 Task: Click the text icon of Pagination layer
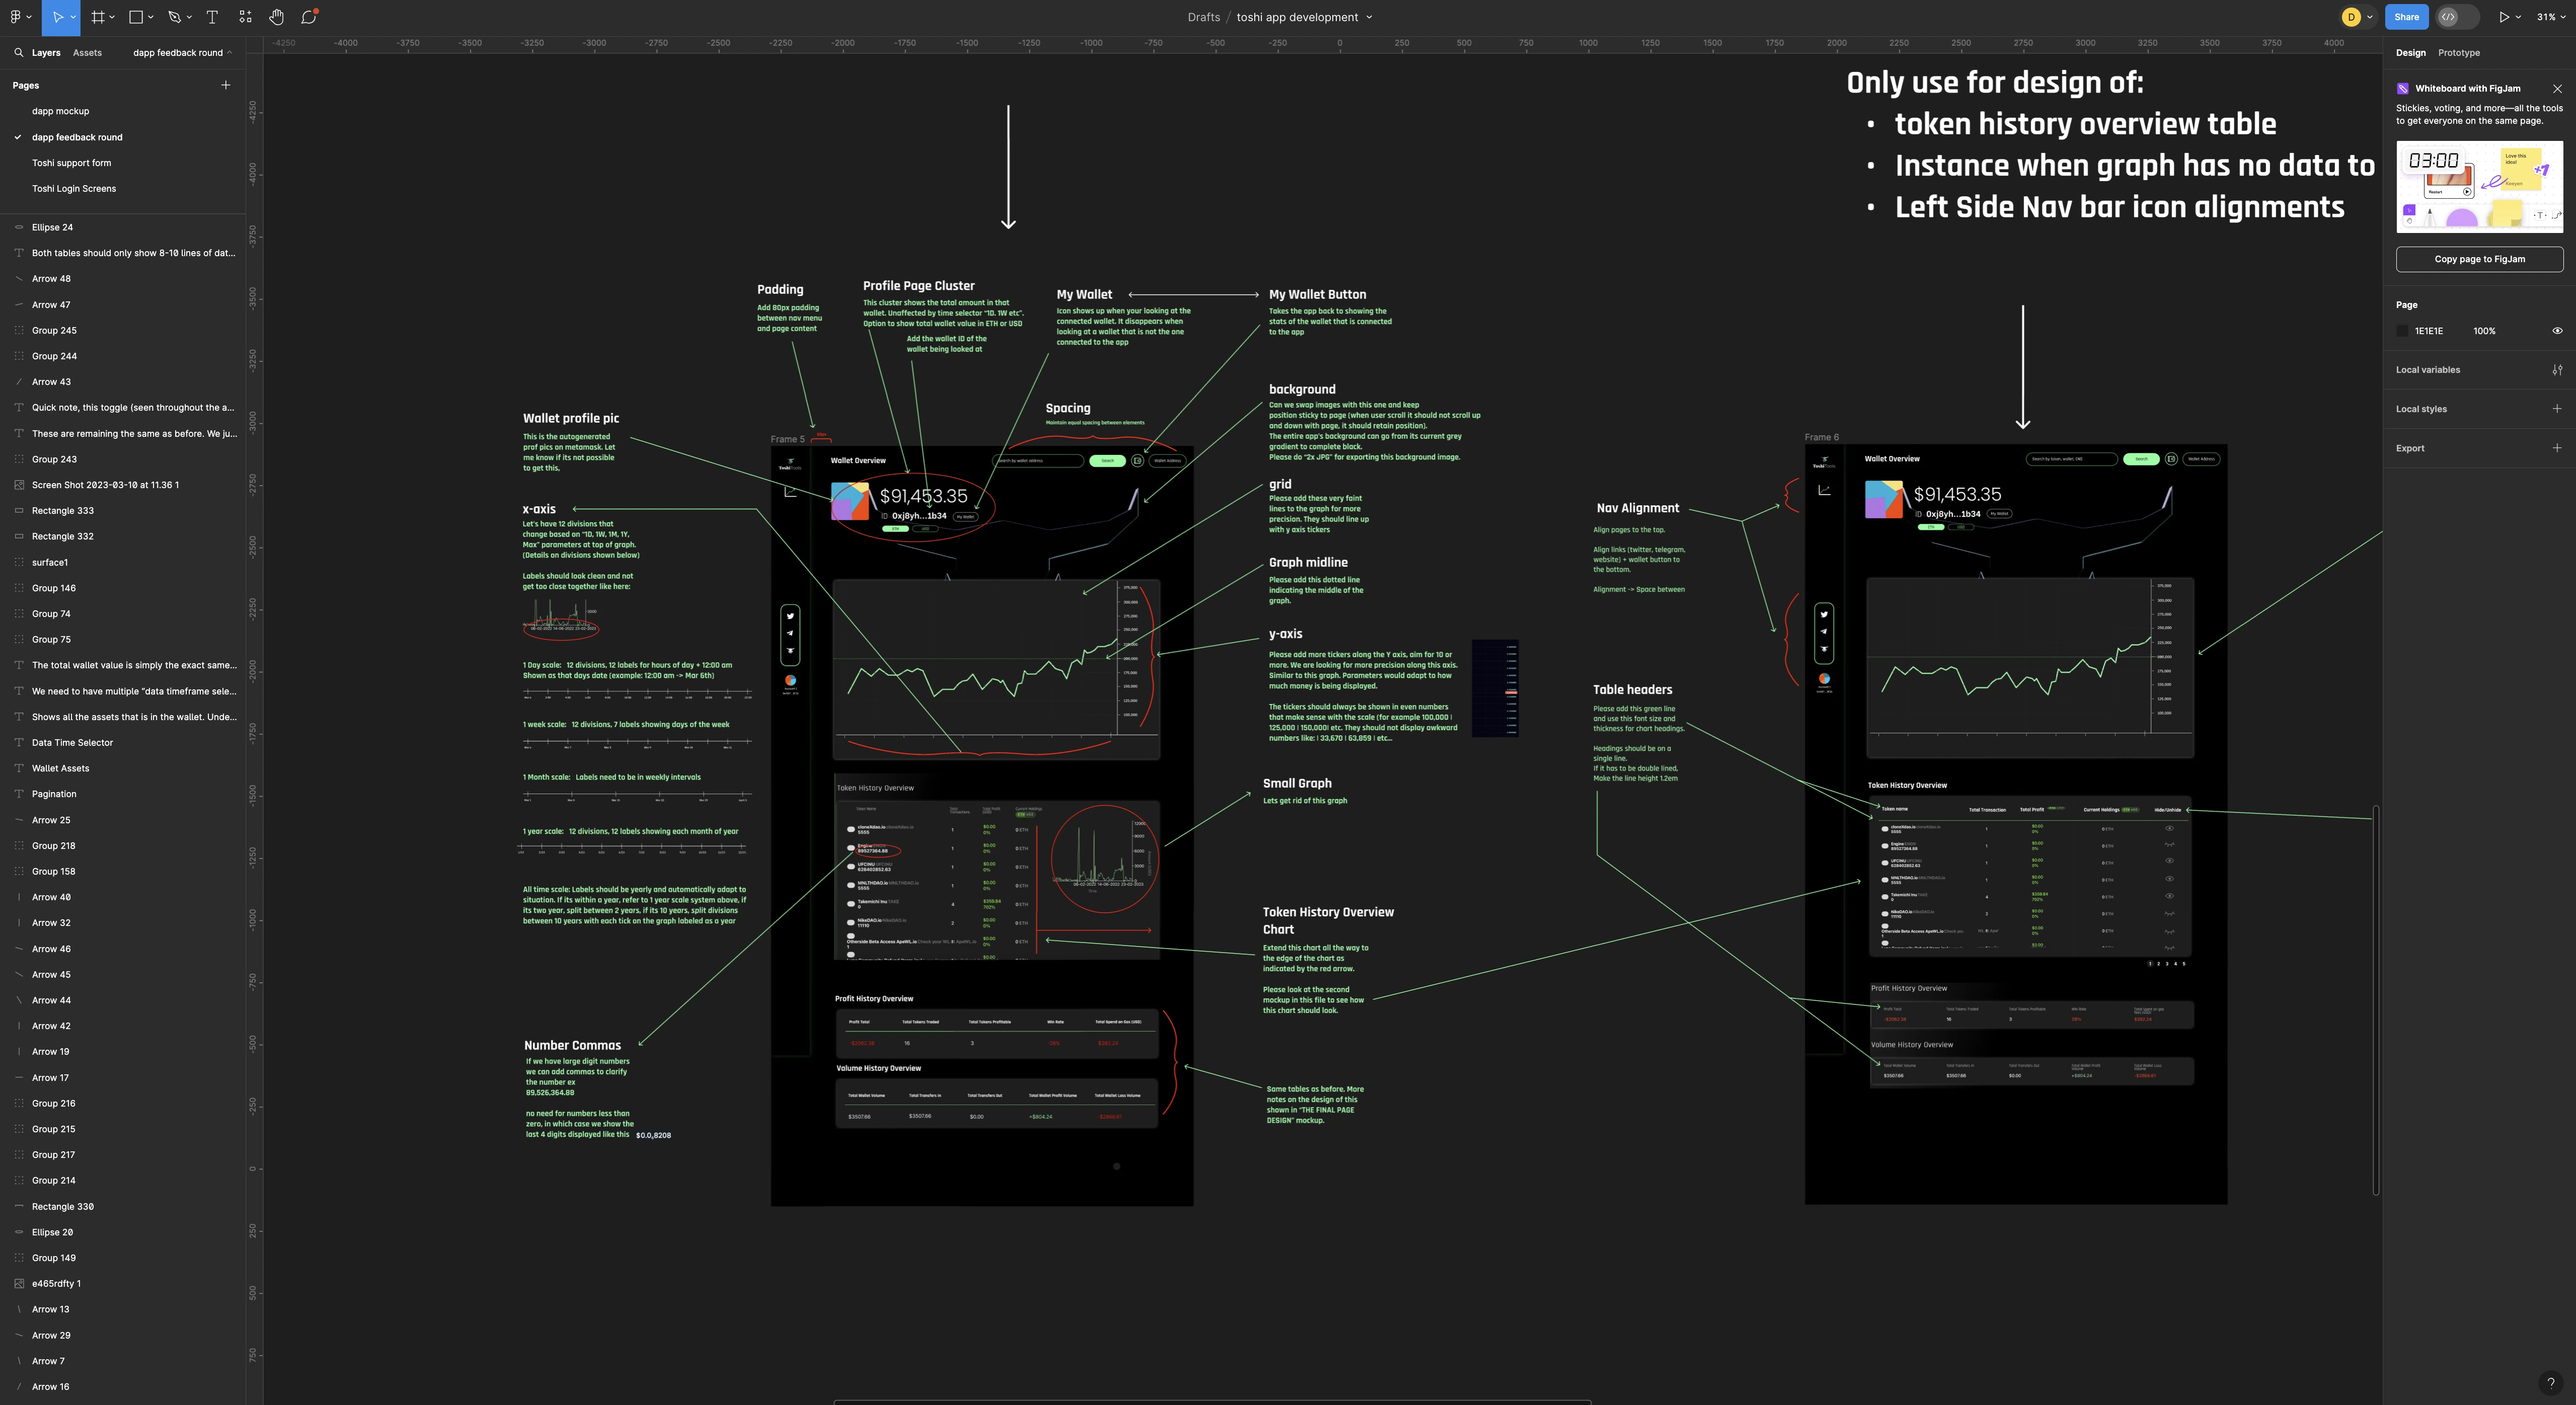[x=19, y=794]
